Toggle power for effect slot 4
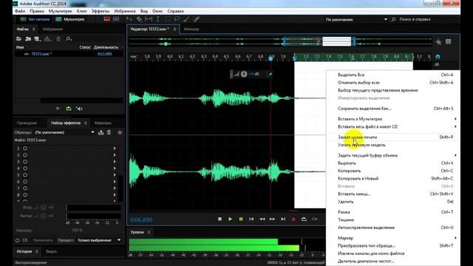The width and height of the screenshot is (473, 266). (25, 168)
